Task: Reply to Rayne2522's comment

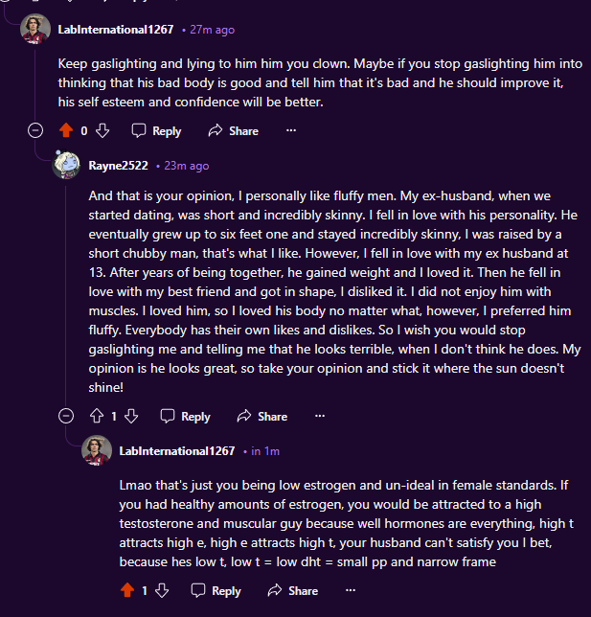Action: (x=185, y=417)
